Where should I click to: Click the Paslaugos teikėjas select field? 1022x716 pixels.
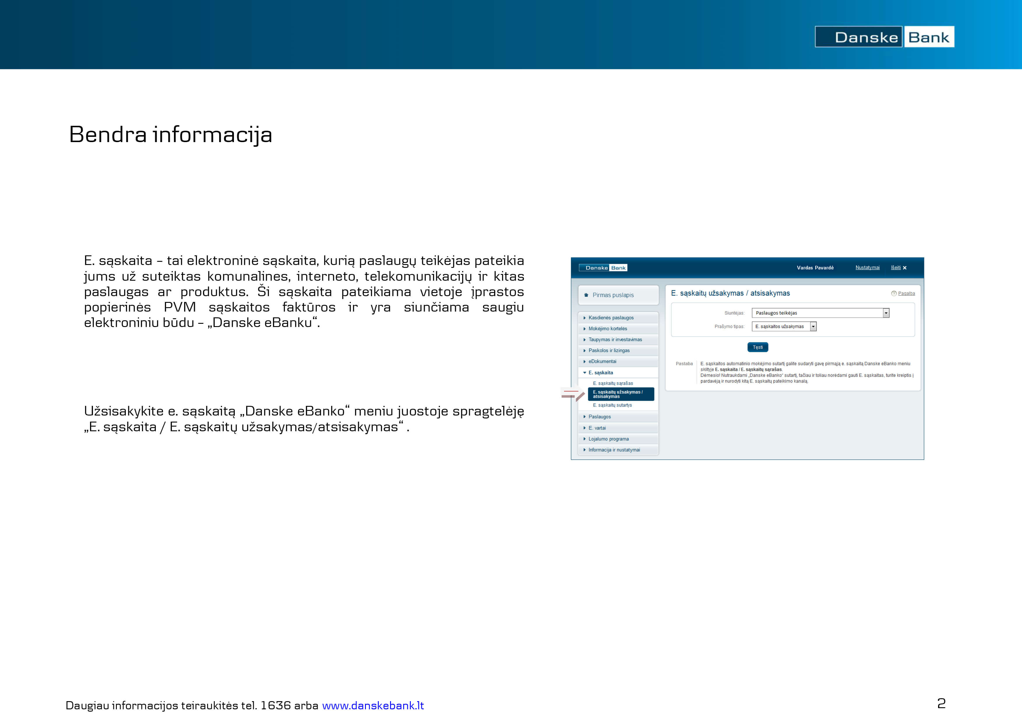[820, 313]
